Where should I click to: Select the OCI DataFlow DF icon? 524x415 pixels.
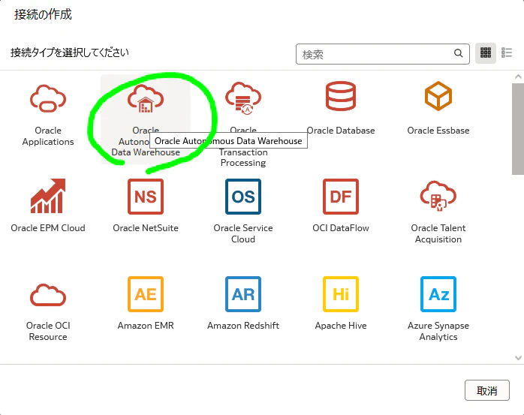pyautogui.click(x=341, y=197)
